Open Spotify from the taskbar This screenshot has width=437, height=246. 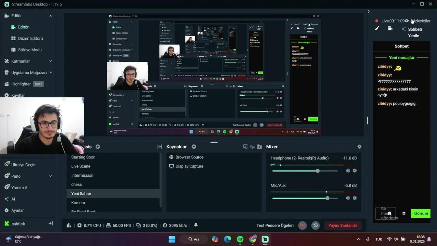(x=240, y=239)
